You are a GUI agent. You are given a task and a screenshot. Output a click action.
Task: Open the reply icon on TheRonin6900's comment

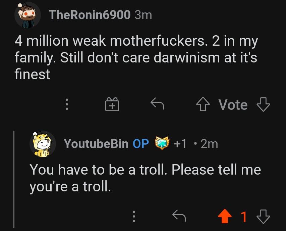[x=157, y=104]
